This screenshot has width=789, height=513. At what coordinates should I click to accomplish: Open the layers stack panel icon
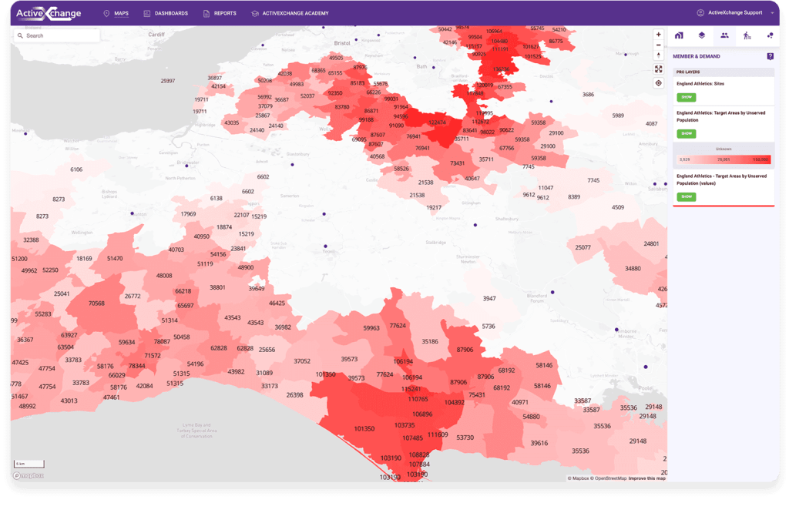[x=702, y=35]
